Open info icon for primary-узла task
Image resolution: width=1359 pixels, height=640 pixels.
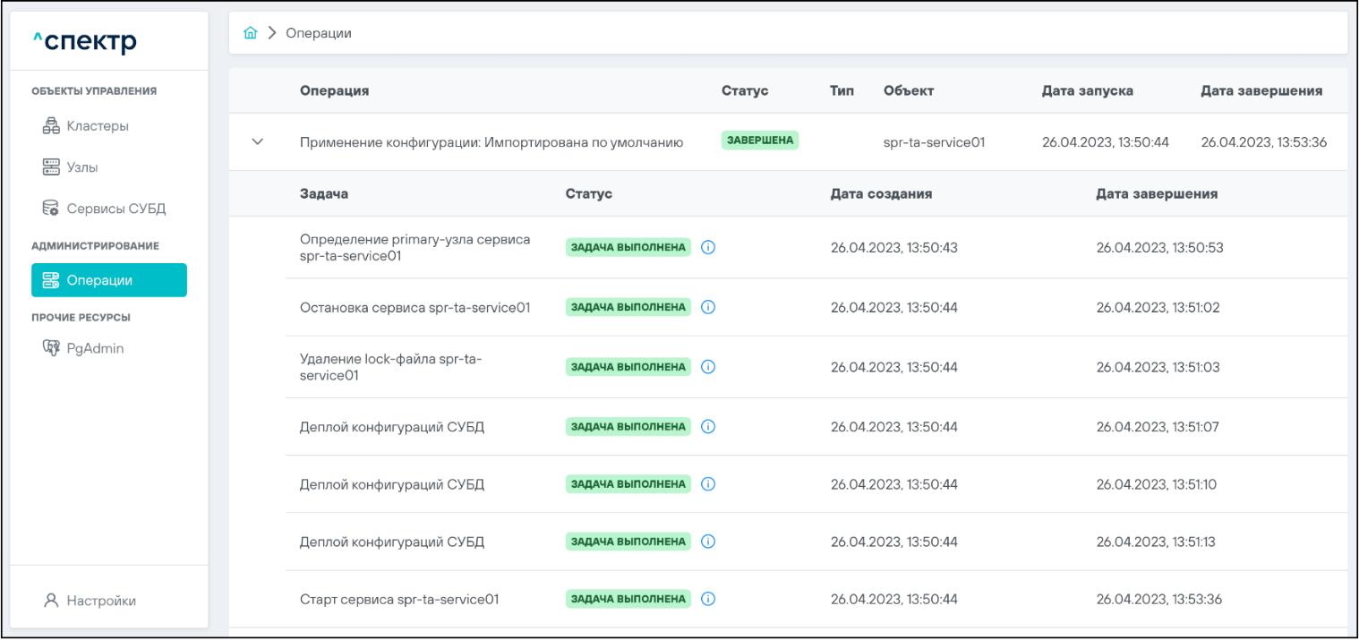(708, 248)
